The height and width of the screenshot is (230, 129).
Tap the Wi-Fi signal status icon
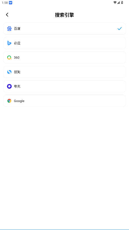(x=115, y=3)
